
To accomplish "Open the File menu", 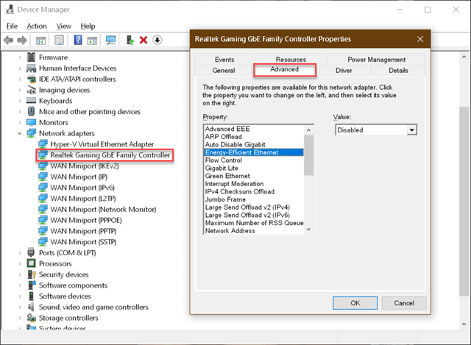I will click(x=12, y=26).
